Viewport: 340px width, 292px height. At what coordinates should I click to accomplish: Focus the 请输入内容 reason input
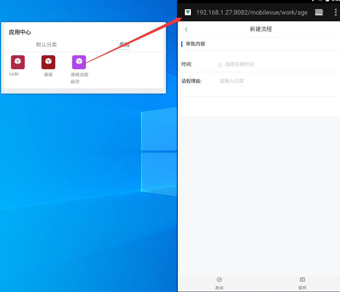pos(232,81)
